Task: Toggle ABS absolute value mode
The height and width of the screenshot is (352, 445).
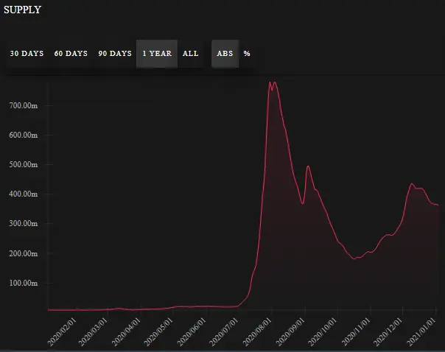Action: pyautogui.click(x=225, y=54)
